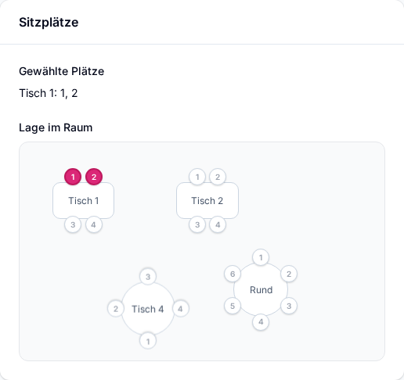Screen dimensions: 404x380
Task: Select seat 4 at Tisch 4
Action: (180, 309)
